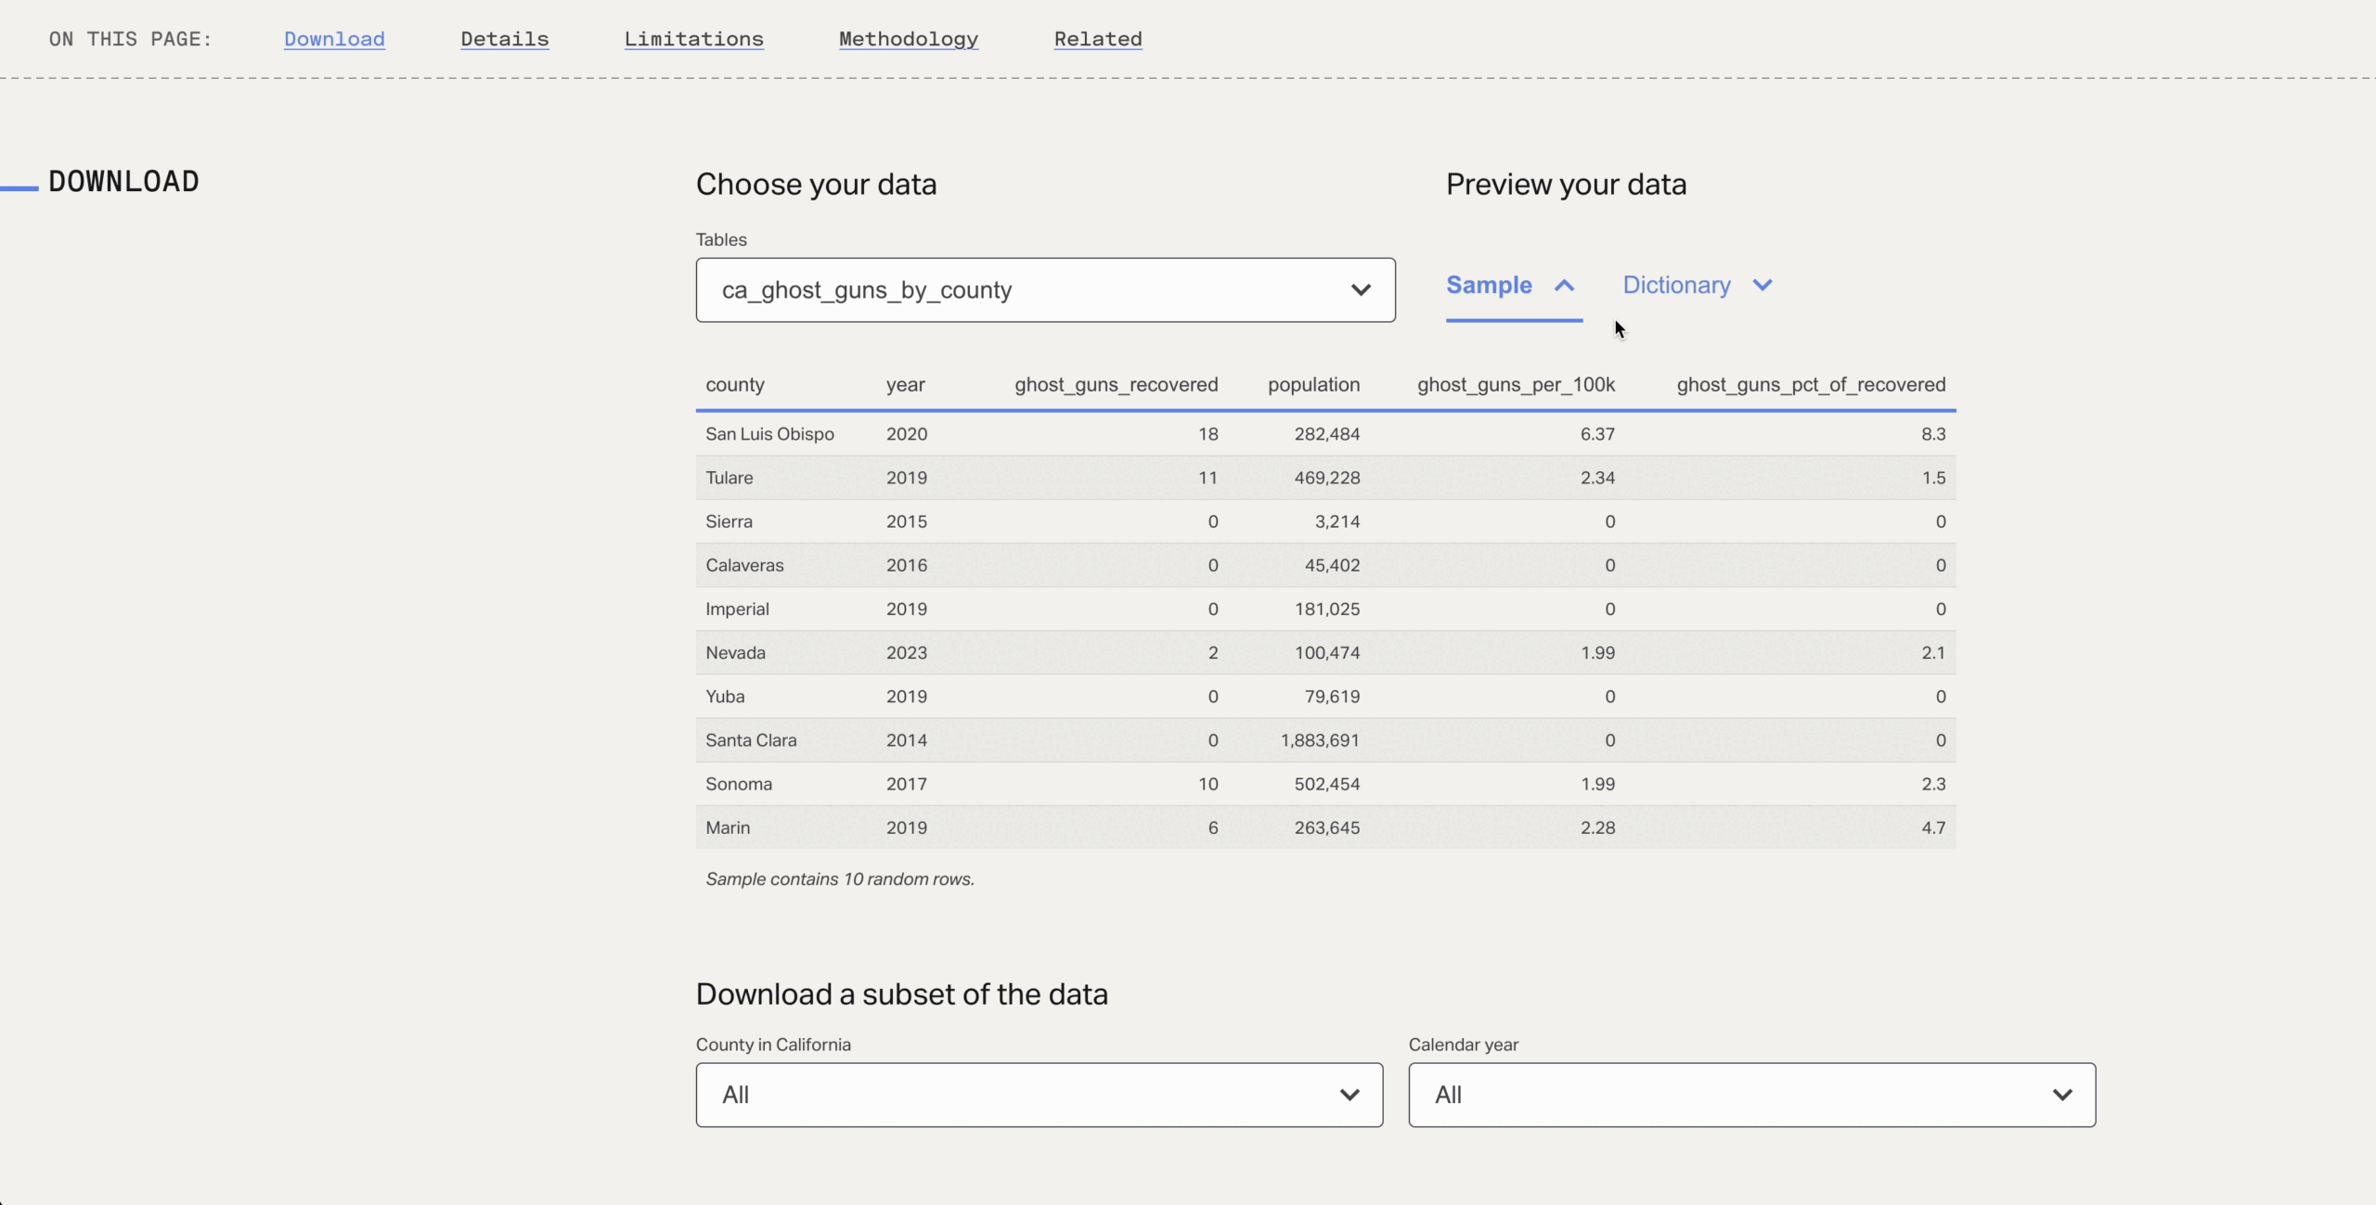
Task: Click the chevron in the Tables dropdown
Action: pos(1361,290)
